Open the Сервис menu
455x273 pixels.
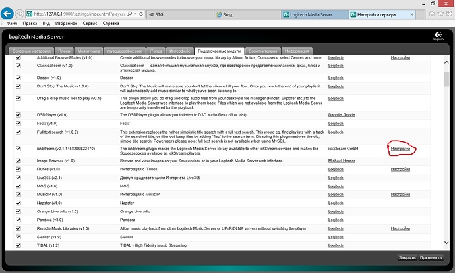point(90,24)
